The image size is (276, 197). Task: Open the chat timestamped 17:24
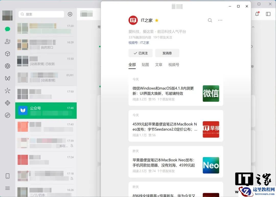coord(46,160)
